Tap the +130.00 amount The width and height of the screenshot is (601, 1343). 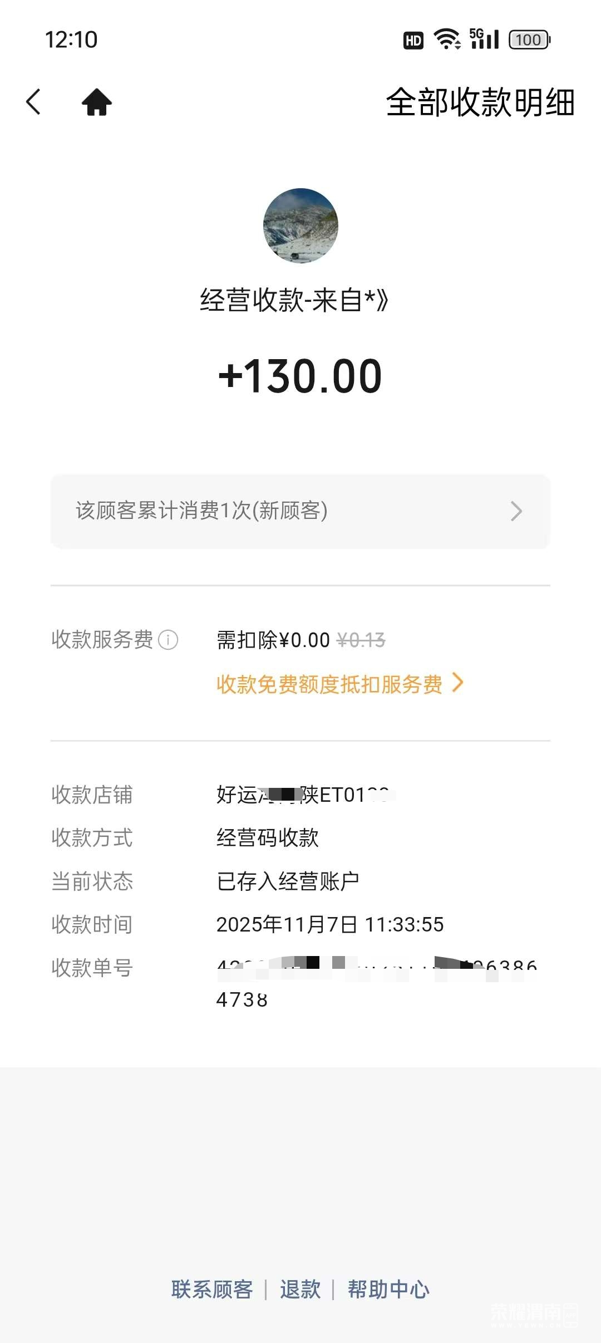(300, 376)
